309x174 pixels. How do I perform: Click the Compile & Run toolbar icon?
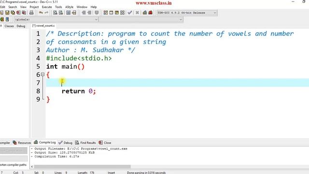pyautogui.click(x=117, y=13)
